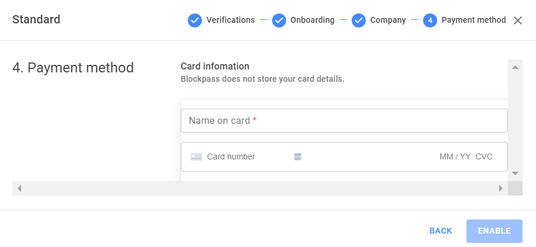Click the credit card icon beside Card number
Viewport: 536px width, 247px height.
196,157
